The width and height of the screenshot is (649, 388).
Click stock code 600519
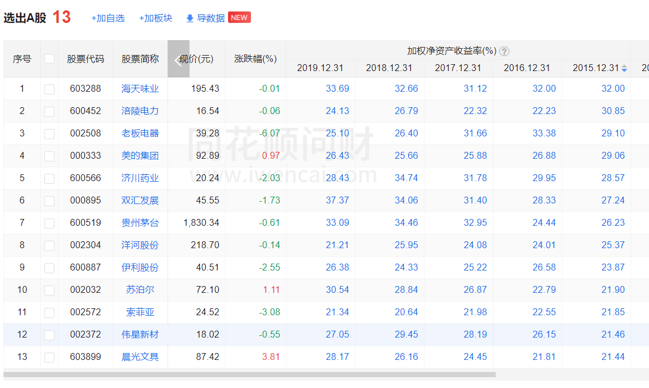(x=85, y=222)
